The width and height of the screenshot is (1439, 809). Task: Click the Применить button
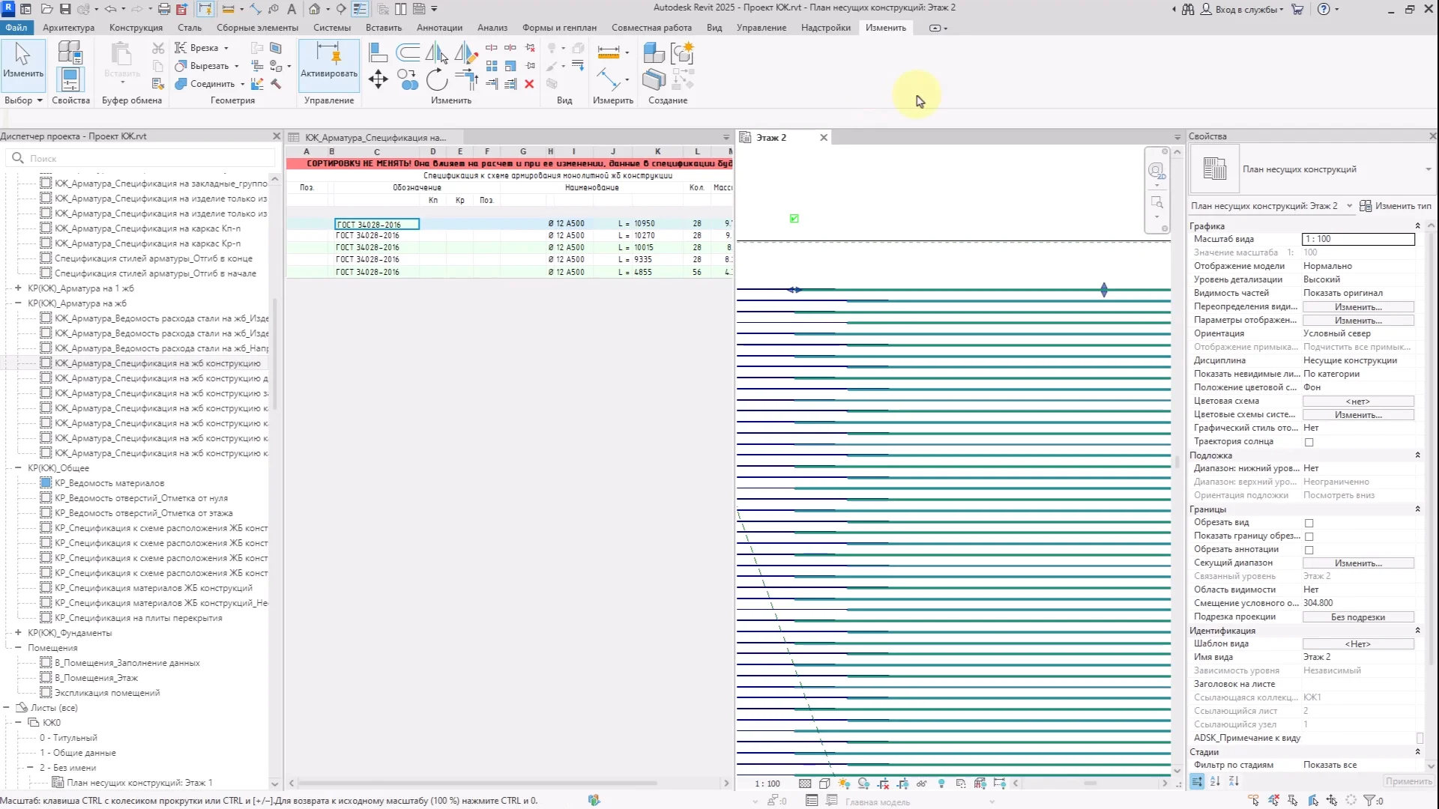click(x=1408, y=781)
